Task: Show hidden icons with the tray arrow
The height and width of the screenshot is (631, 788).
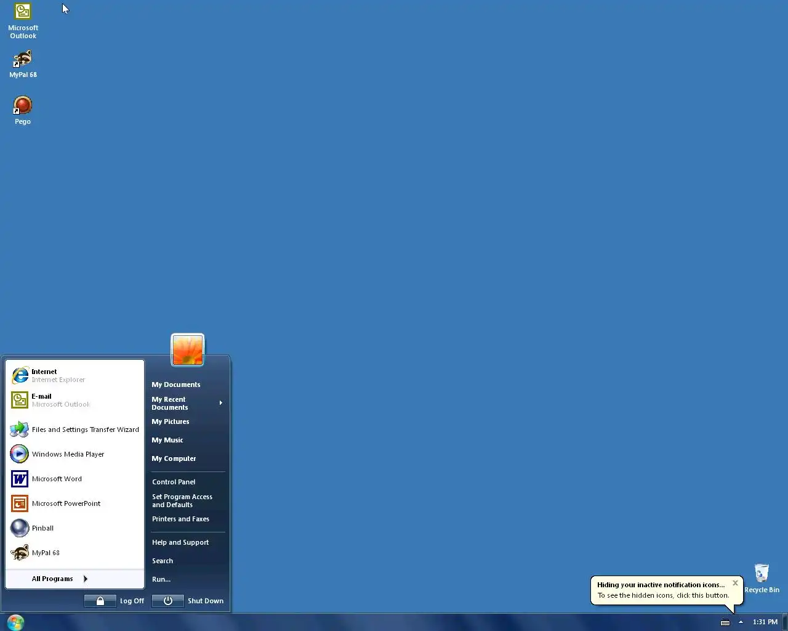Action: 741,622
